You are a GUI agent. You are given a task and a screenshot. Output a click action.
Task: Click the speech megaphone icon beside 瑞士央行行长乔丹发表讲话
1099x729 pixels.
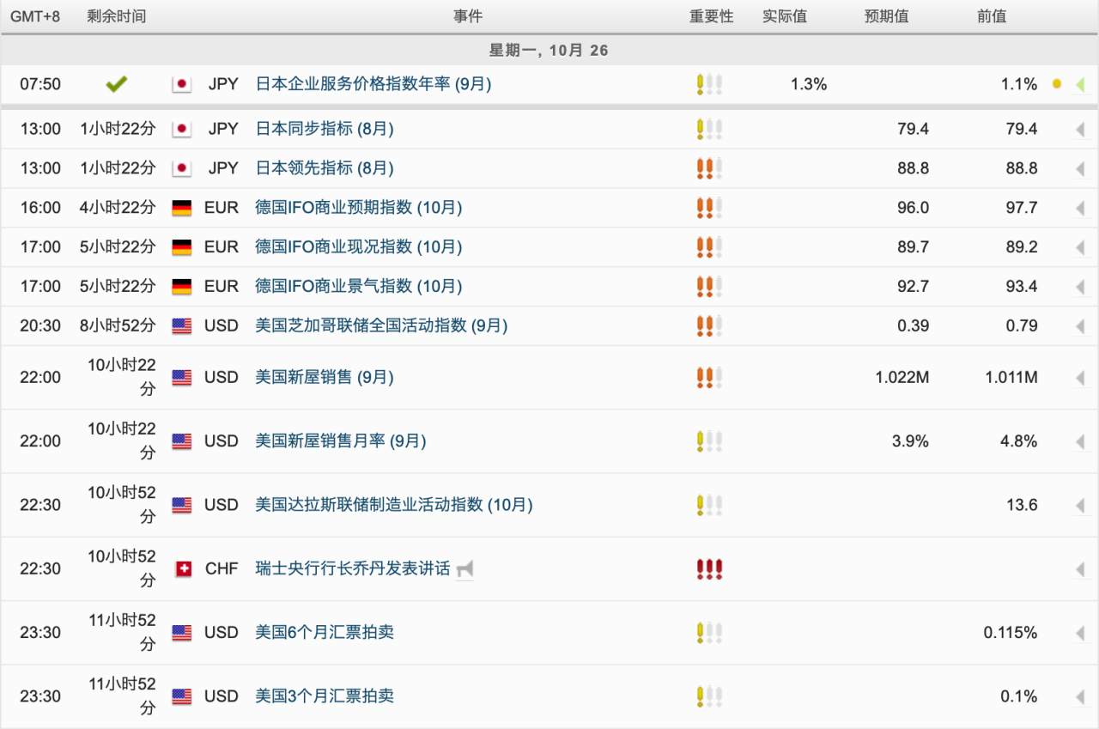click(x=464, y=568)
